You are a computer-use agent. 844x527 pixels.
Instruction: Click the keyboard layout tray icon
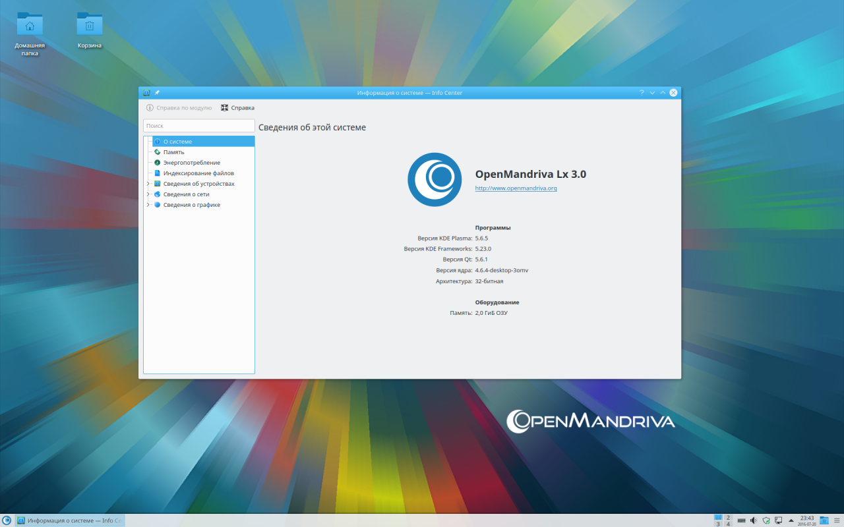[x=742, y=520]
